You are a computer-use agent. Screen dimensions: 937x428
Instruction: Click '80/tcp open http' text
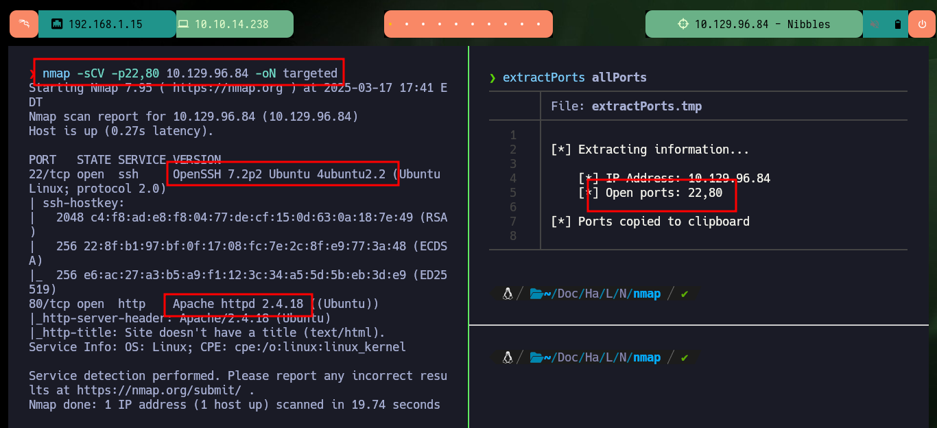[x=87, y=304]
